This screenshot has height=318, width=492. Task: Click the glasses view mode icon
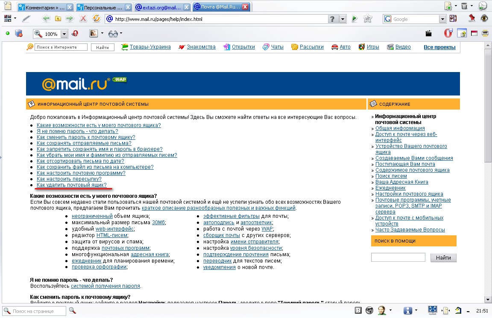[x=113, y=34]
